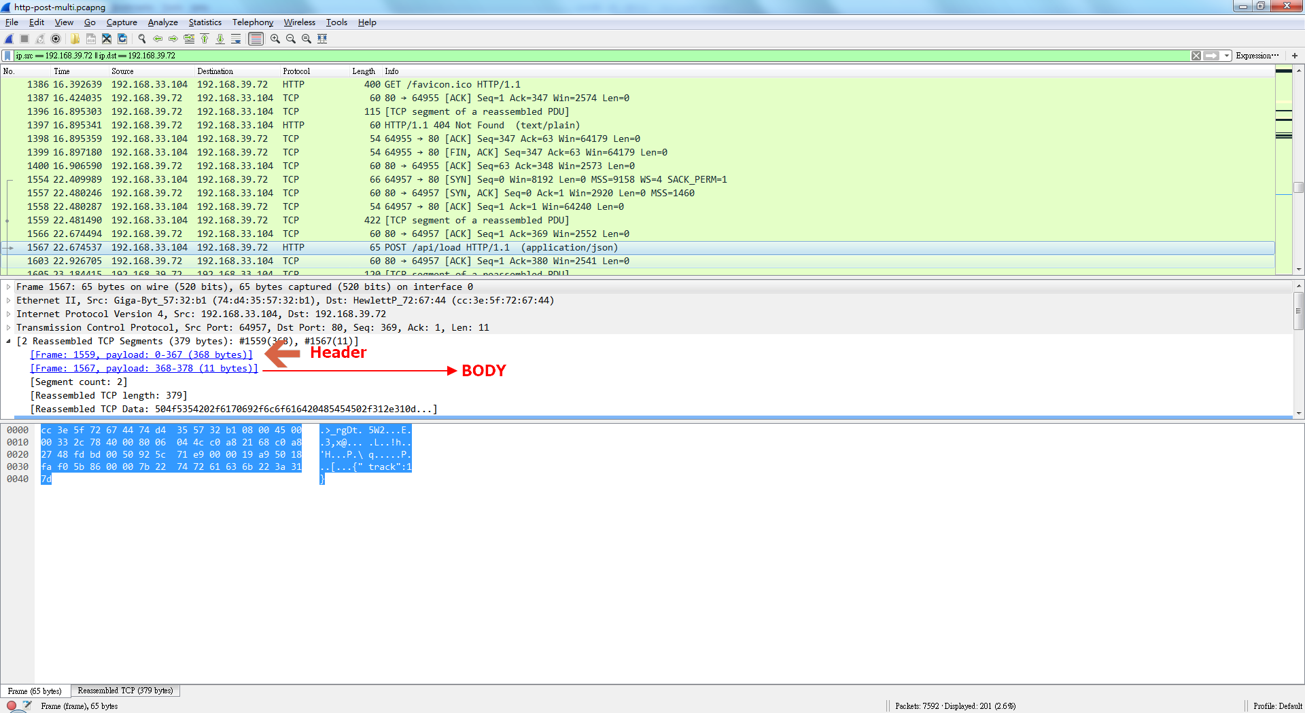
Task: Jump to the last packet icon
Action: tap(220, 39)
